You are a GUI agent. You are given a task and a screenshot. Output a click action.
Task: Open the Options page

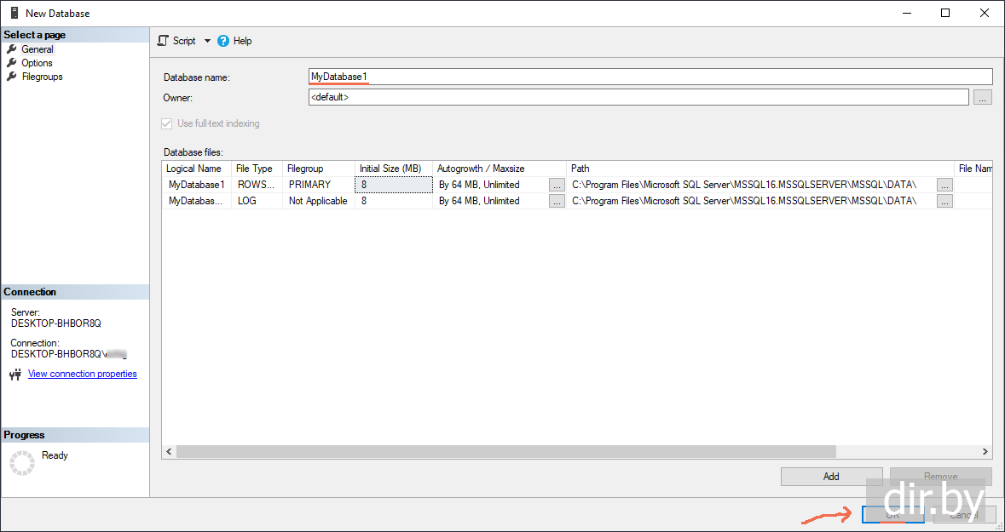(x=37, y=63)
